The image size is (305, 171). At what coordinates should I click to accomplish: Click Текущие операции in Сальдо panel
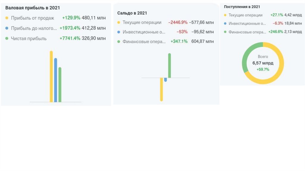click(142, 22)
